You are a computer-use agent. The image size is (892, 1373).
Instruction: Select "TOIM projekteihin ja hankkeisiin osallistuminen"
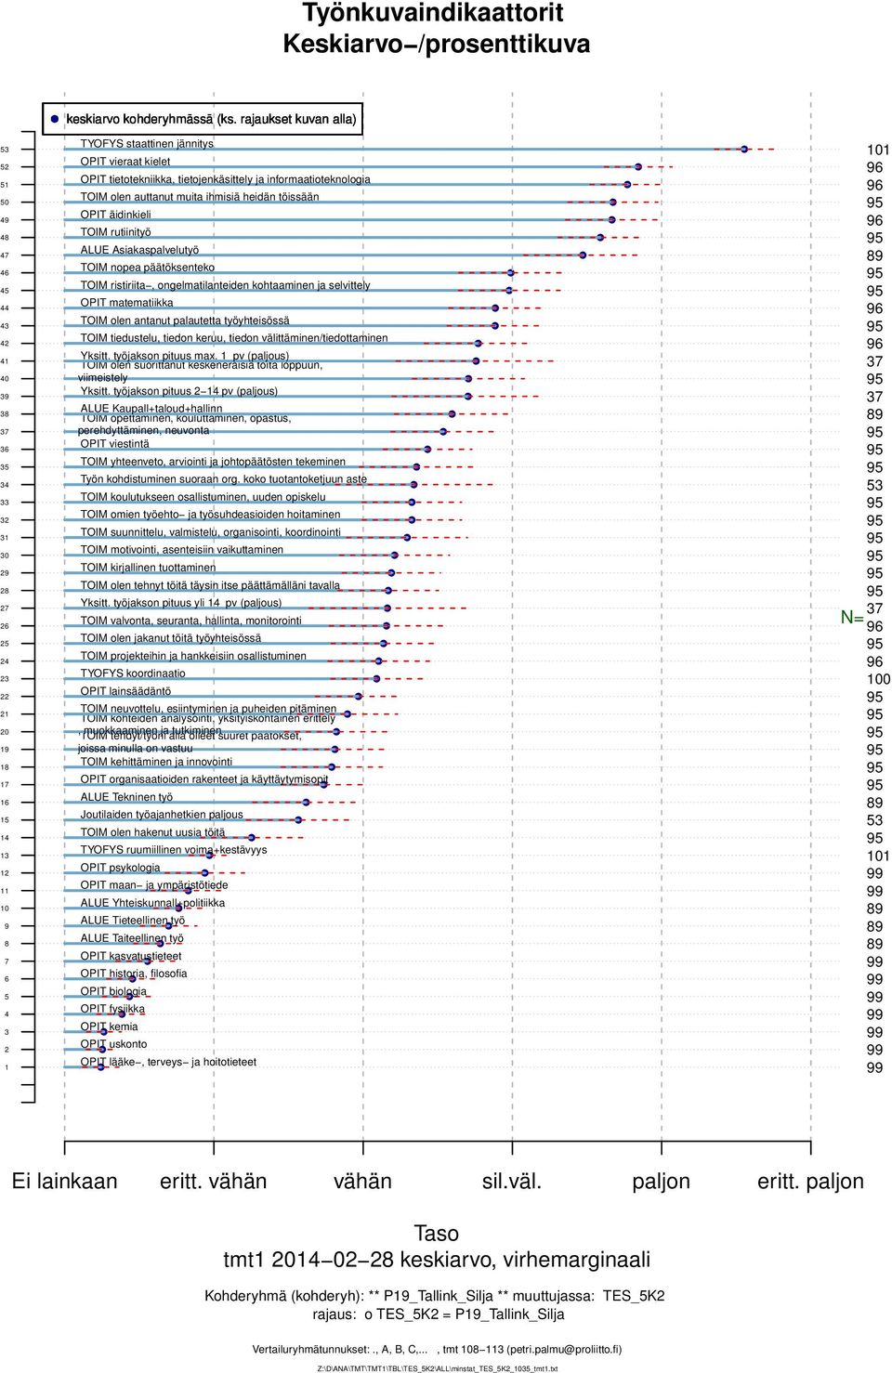click(193, 656)
